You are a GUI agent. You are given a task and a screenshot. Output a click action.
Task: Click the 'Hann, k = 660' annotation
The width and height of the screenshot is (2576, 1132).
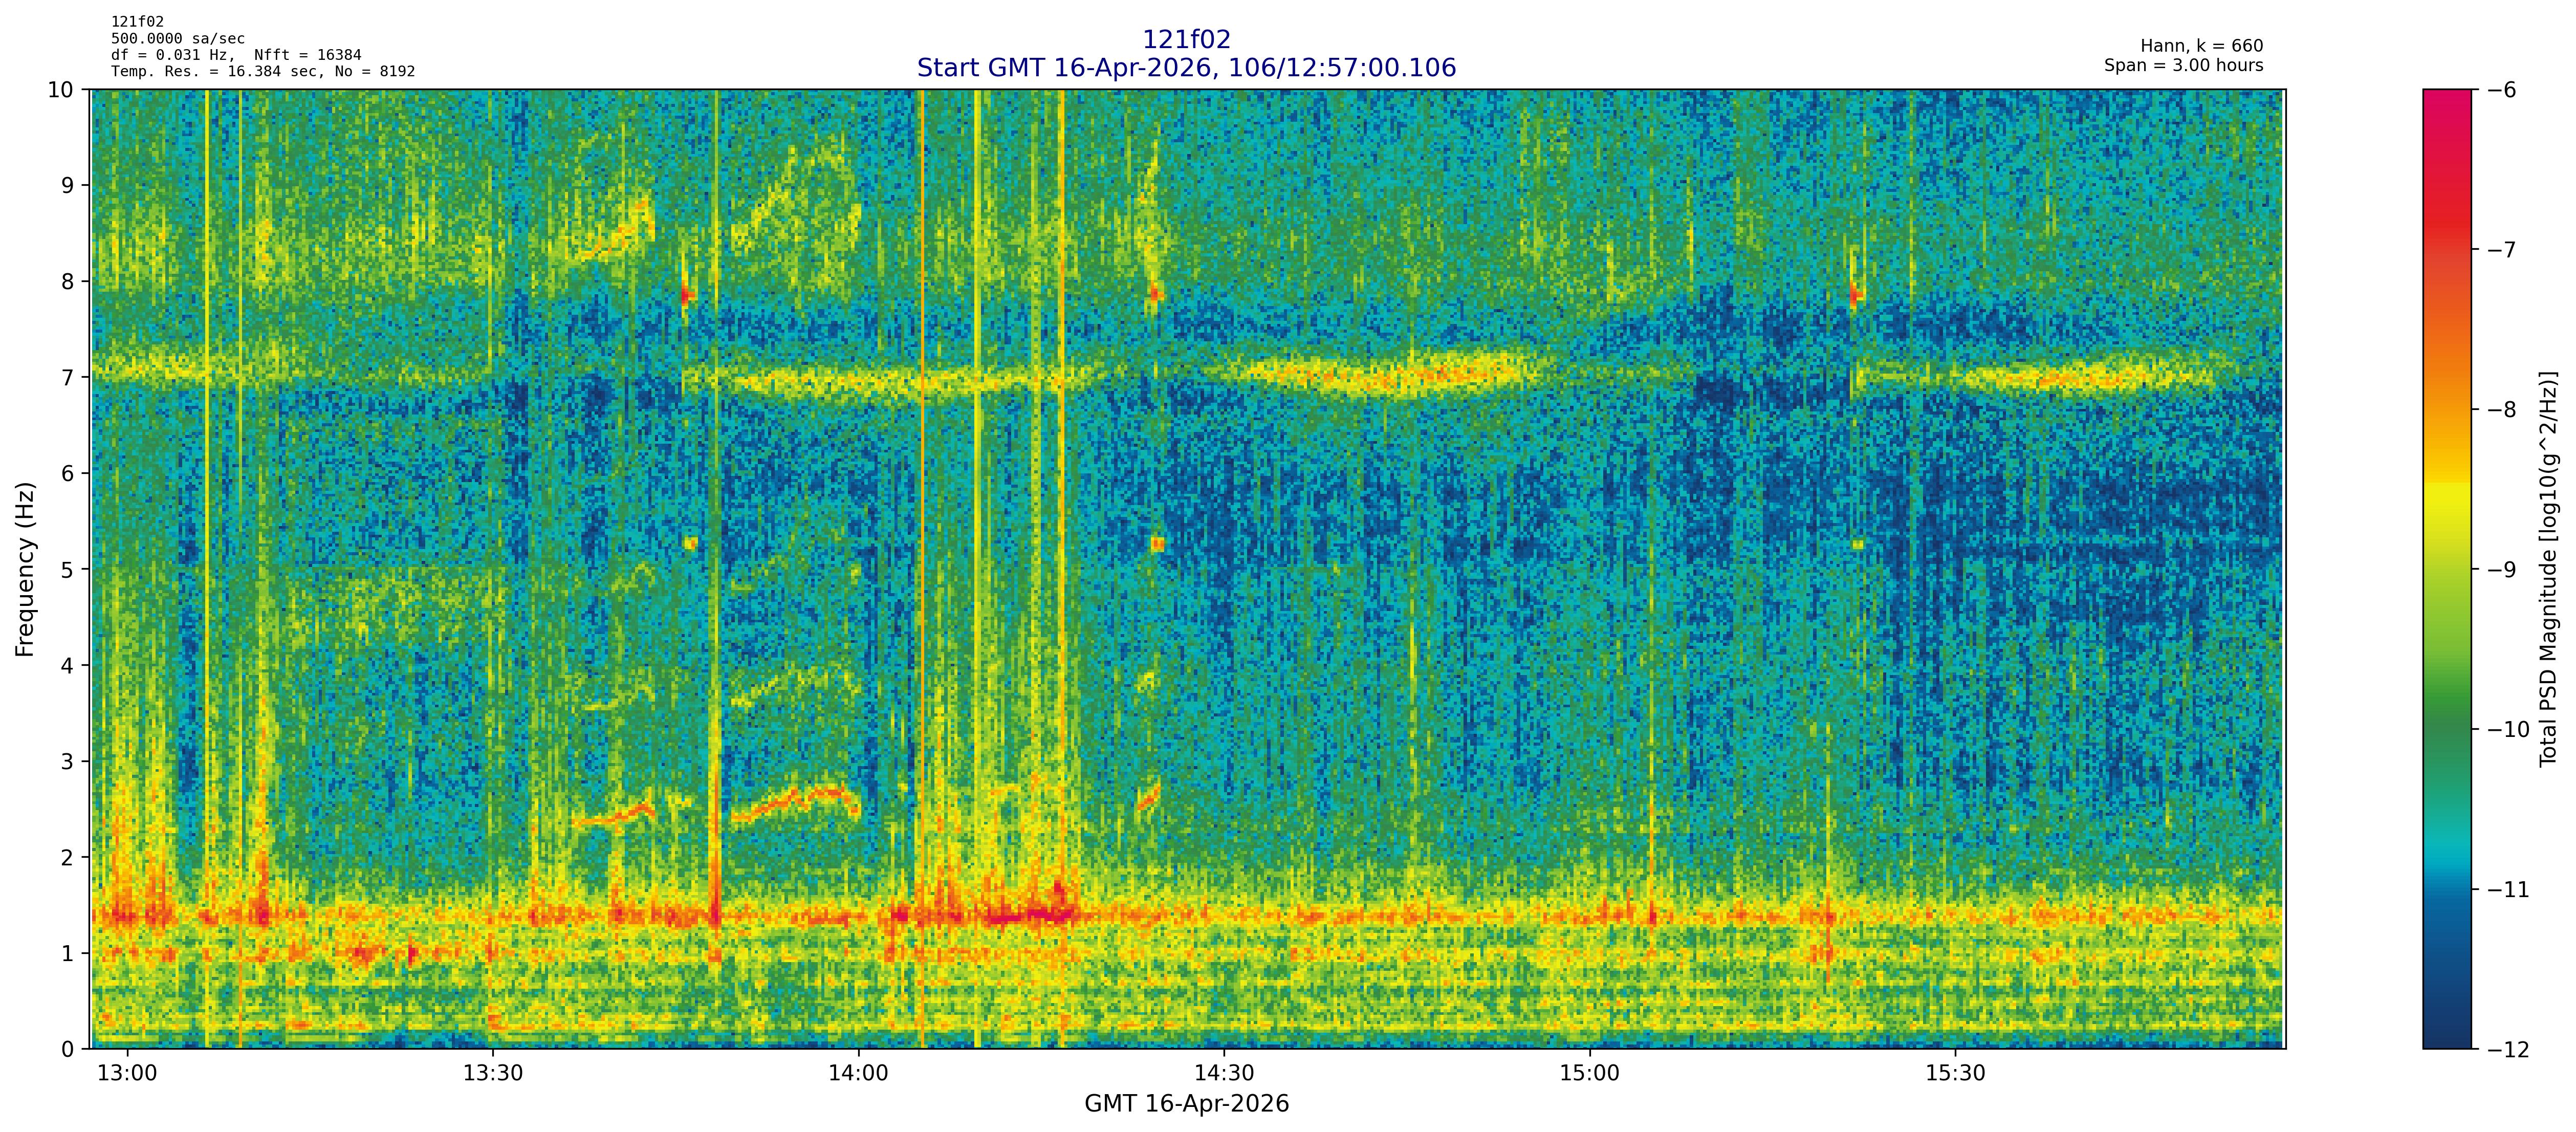point(2201,46)
